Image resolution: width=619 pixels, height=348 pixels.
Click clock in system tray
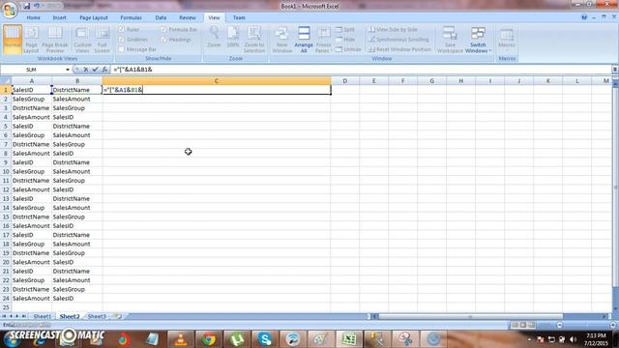[596, 339]
